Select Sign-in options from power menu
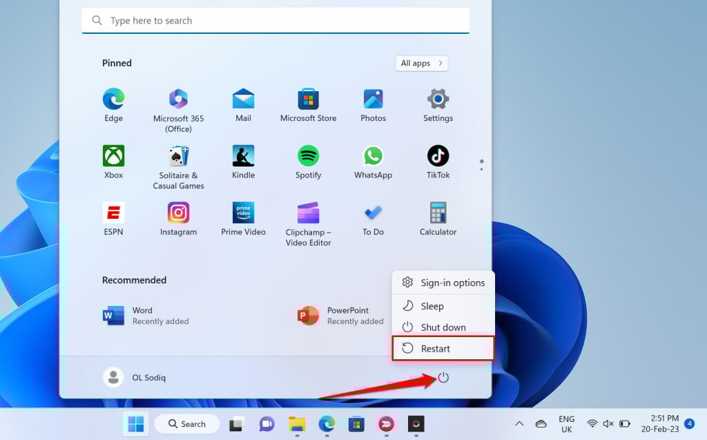The image size is (707, 440). pos(444,283)
